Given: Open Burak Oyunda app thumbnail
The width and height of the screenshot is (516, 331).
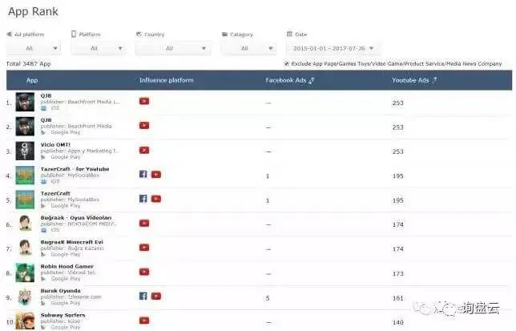Looking at the screenshot, I should coord(25,297).
